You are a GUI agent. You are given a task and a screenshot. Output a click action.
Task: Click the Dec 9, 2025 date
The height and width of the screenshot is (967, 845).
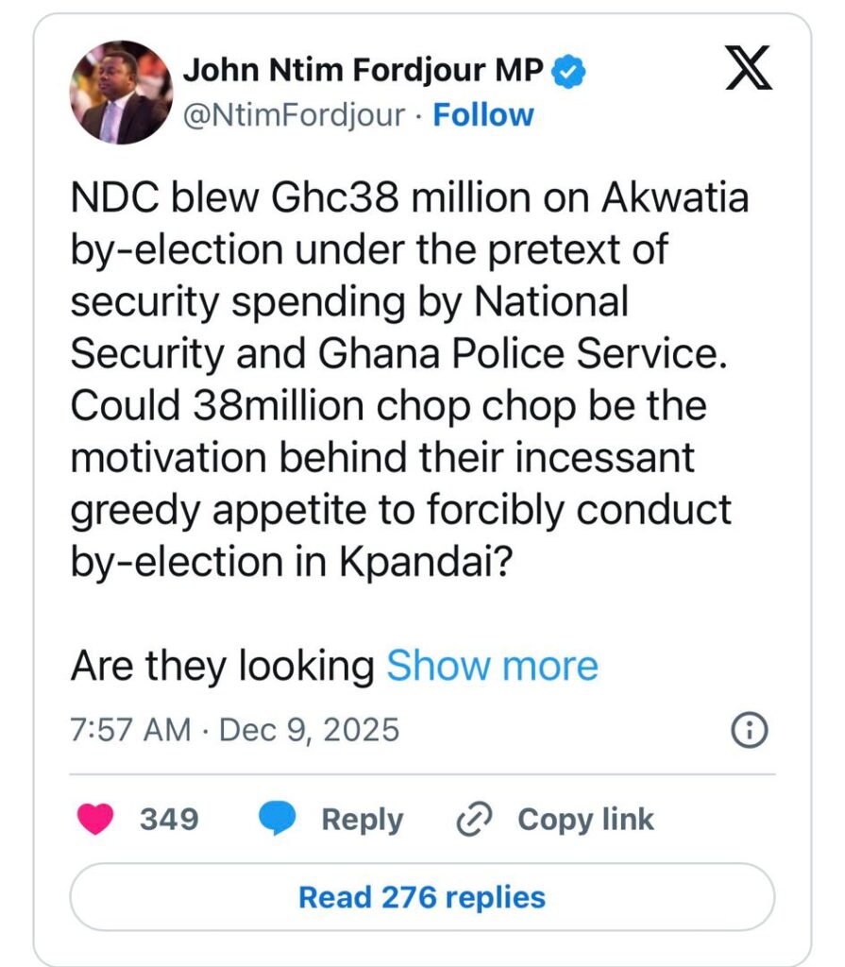pyautogui.click(x=309, y=731)
